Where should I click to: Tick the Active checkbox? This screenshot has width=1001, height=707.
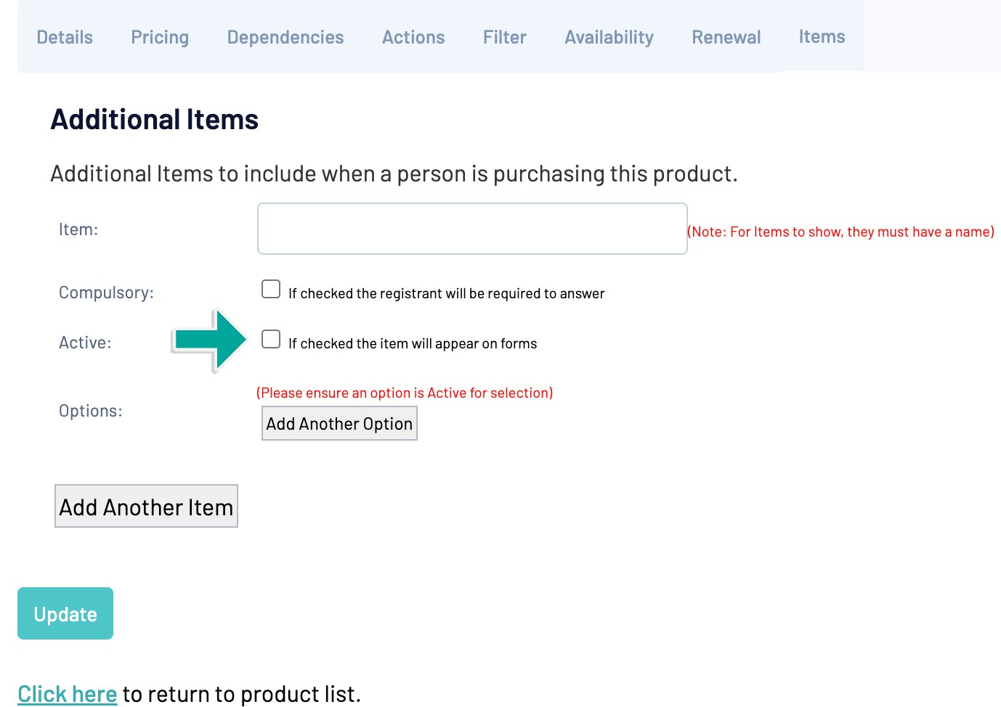271,339
